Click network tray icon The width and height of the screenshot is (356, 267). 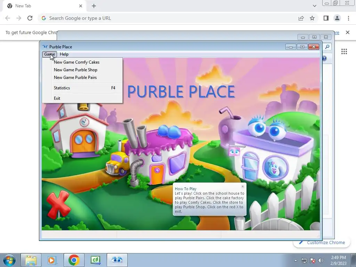(x=304, y=260)
